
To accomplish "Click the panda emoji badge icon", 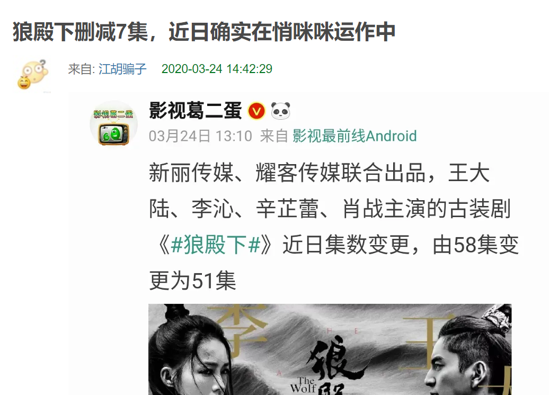I will tap(281, 111).
